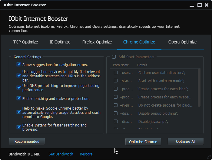The height and width of the screenshot is (160, 212).
Task: Check the Custom user data directory parameter
Action: pos(116,72)
